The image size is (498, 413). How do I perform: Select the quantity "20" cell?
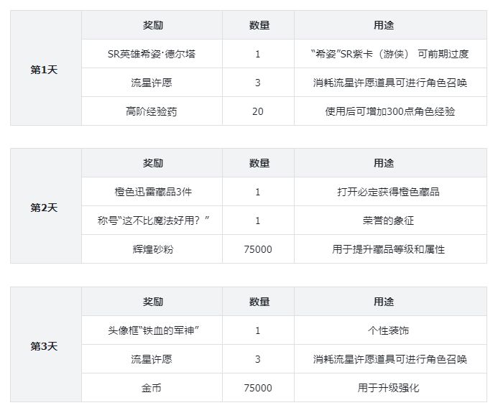pyautogui.click(x=257, y=111)
